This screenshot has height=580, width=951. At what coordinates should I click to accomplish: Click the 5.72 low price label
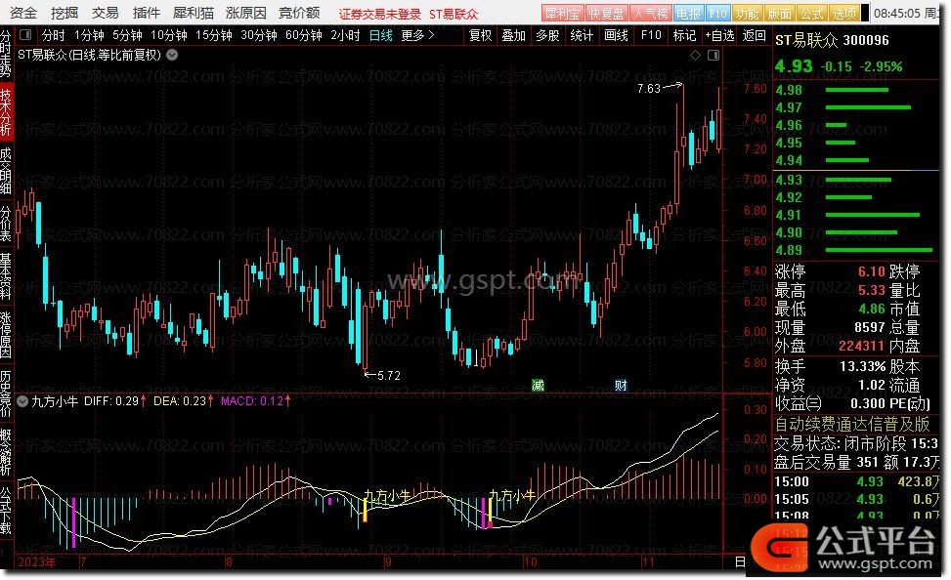(389, 376)
